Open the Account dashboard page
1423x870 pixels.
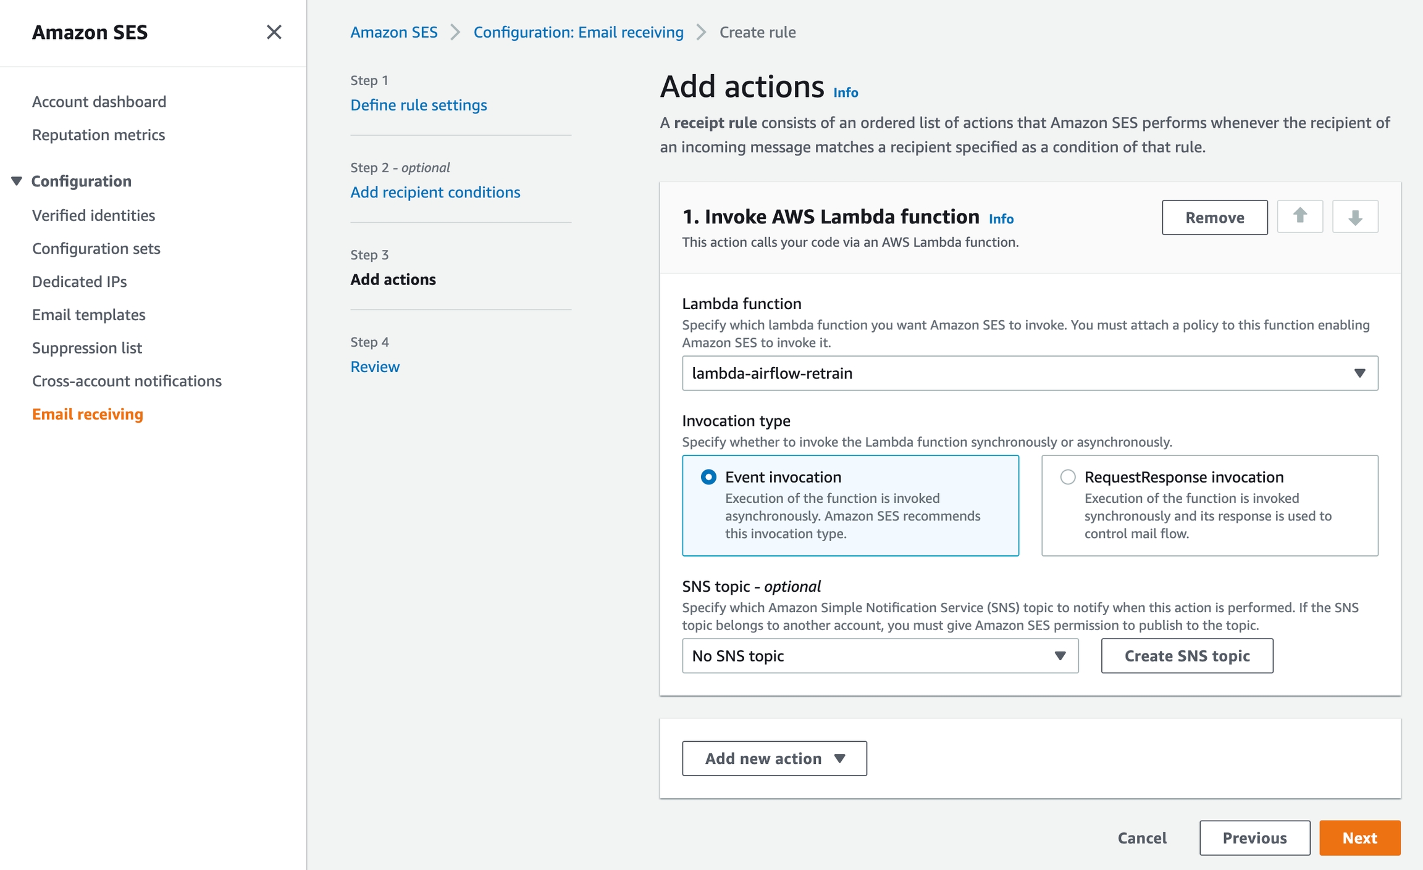(x=99, y=102)
